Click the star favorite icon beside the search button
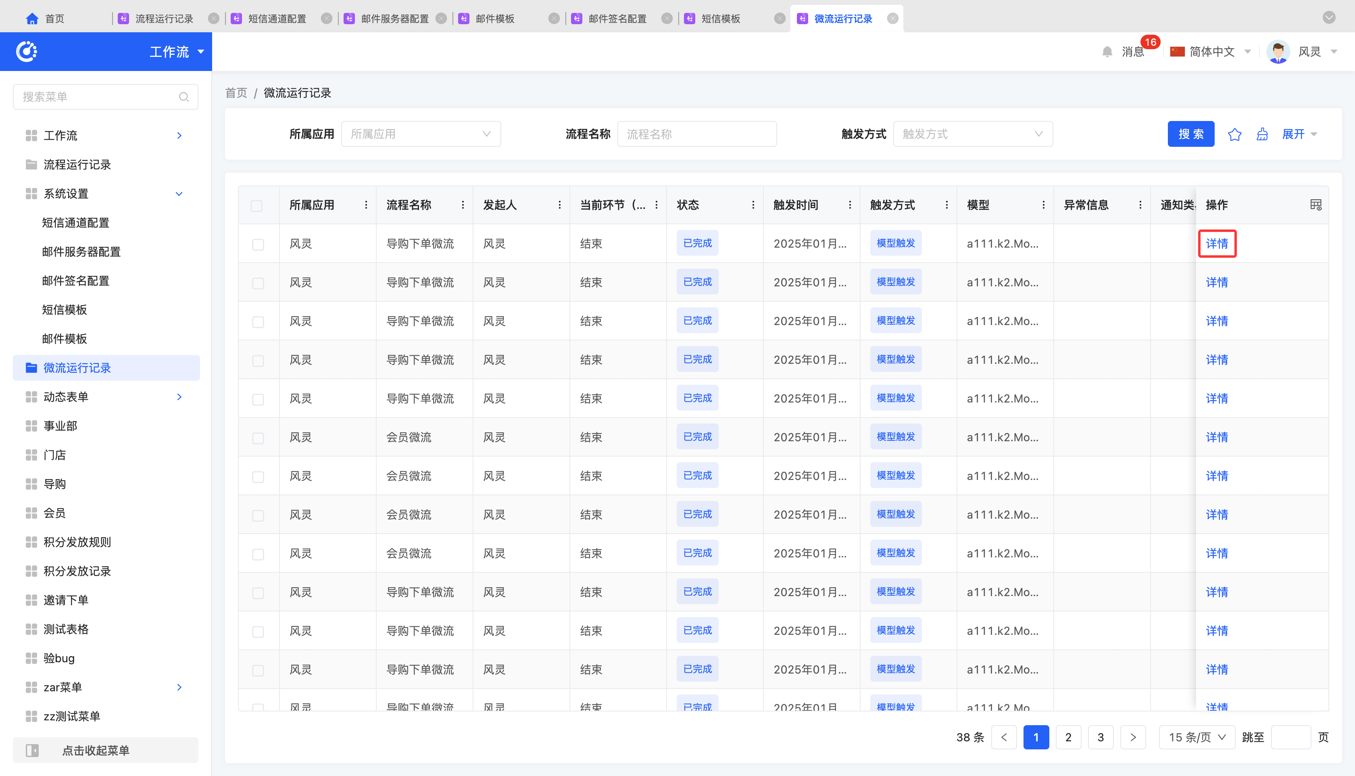This screenshot has width=1355, height=776. [x=1234, y=134]
